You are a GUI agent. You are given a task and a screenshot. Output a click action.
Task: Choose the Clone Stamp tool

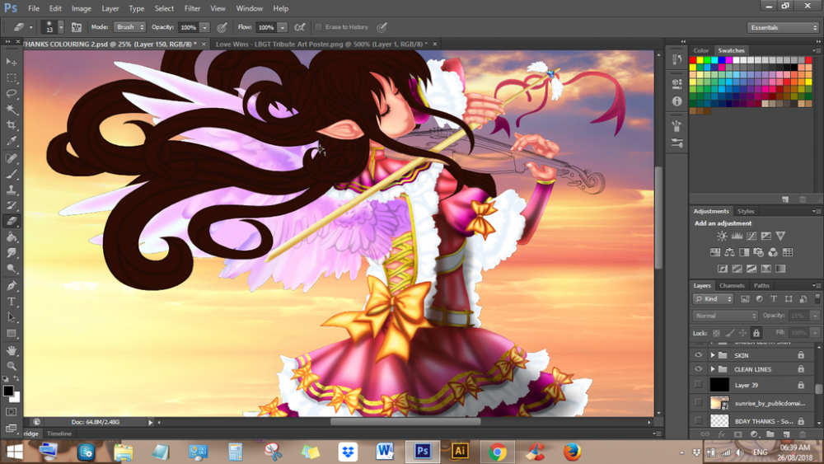click(12, 190)
